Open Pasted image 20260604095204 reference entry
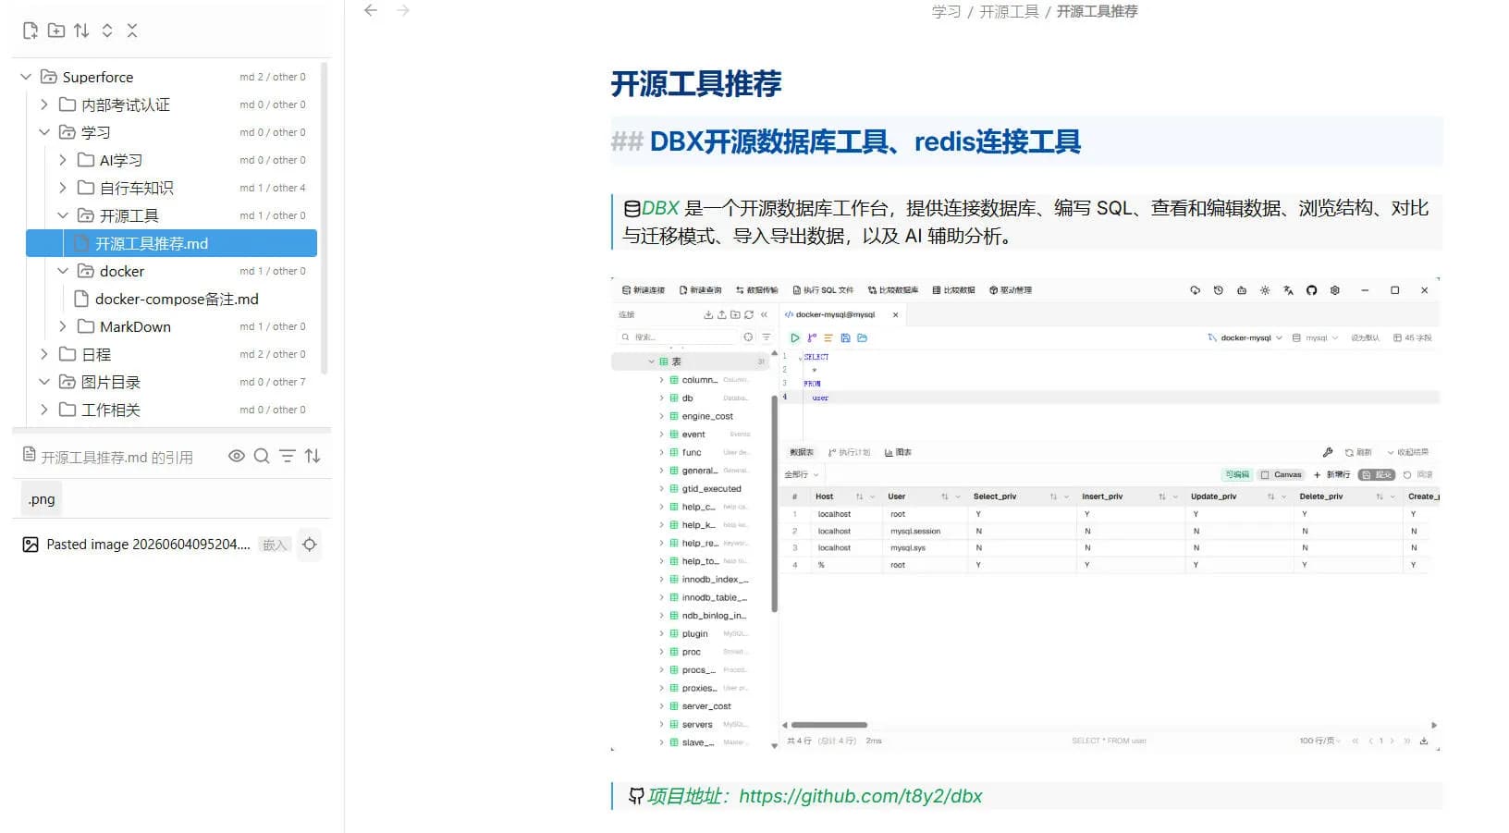Screen dimensions: 1509x833 coord(148,545)
